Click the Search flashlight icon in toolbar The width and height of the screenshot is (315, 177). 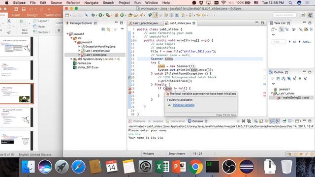pos(141,15)
